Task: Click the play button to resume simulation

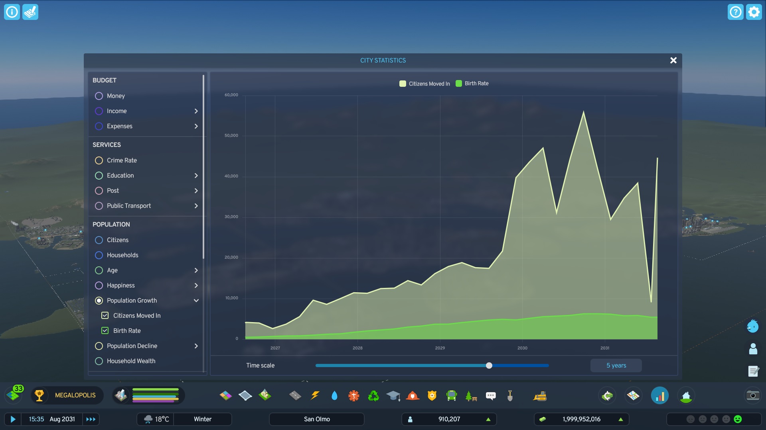Action: (13, 419)
